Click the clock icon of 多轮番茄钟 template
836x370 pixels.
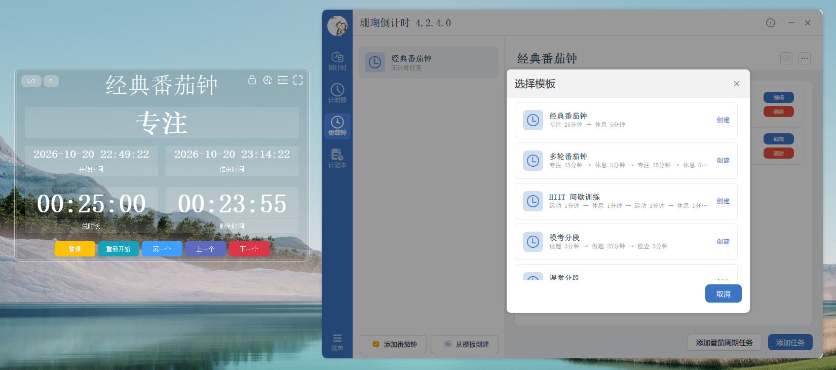click(x=533, y=161)
